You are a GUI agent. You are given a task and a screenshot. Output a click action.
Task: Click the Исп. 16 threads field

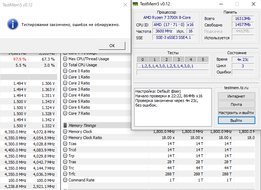pyautogui.click(x=190, y=31)
